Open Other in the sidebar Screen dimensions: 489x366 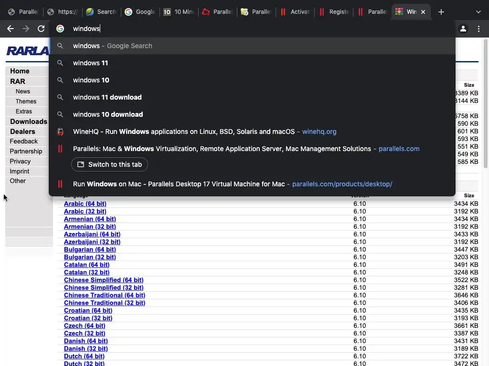[18, 181]
